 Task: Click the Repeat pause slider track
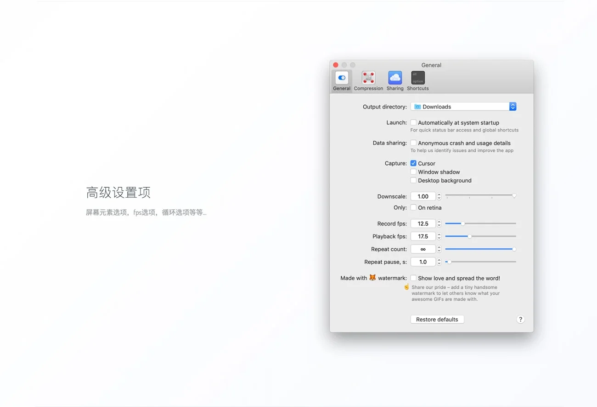coord(482,262)
